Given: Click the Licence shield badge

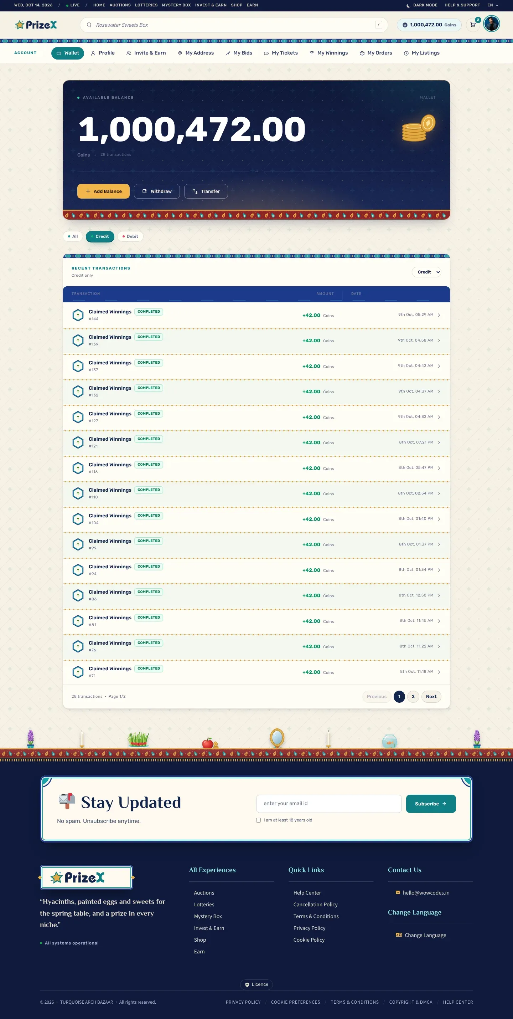Looking at the screenshot, I should [256, 984].
